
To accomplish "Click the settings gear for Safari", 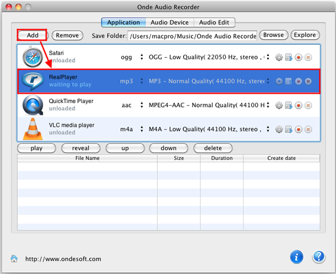I will (x=279, y=57).
